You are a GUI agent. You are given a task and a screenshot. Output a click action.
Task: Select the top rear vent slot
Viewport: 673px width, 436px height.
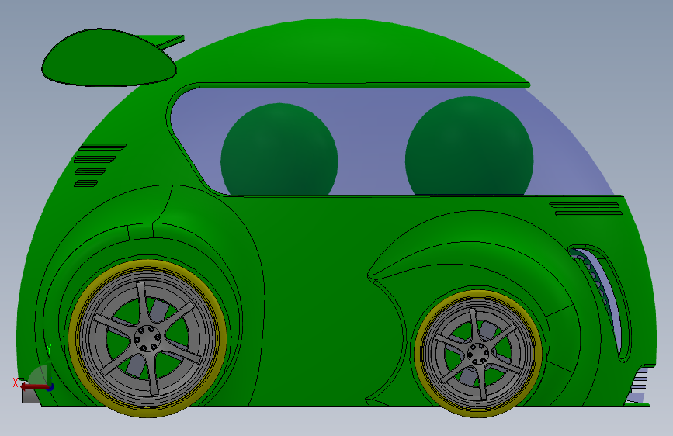[x=102, y=147]
